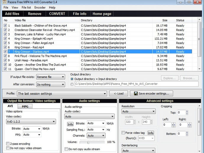Enable Do not copy audio stream
Image resolution: width=204 pixels, height=153 pixels.
pos(66,149)
